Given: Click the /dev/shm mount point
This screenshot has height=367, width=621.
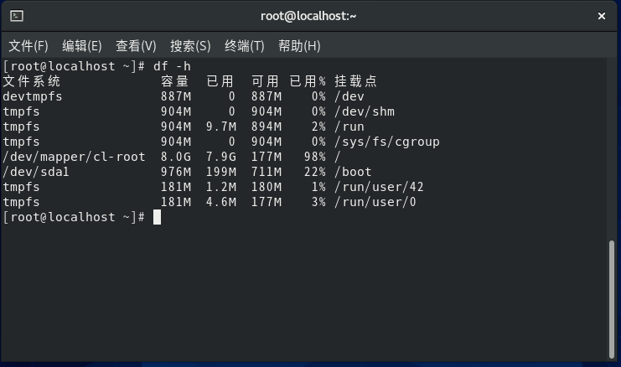Looking at the screenshot, I should coord(365,111).
